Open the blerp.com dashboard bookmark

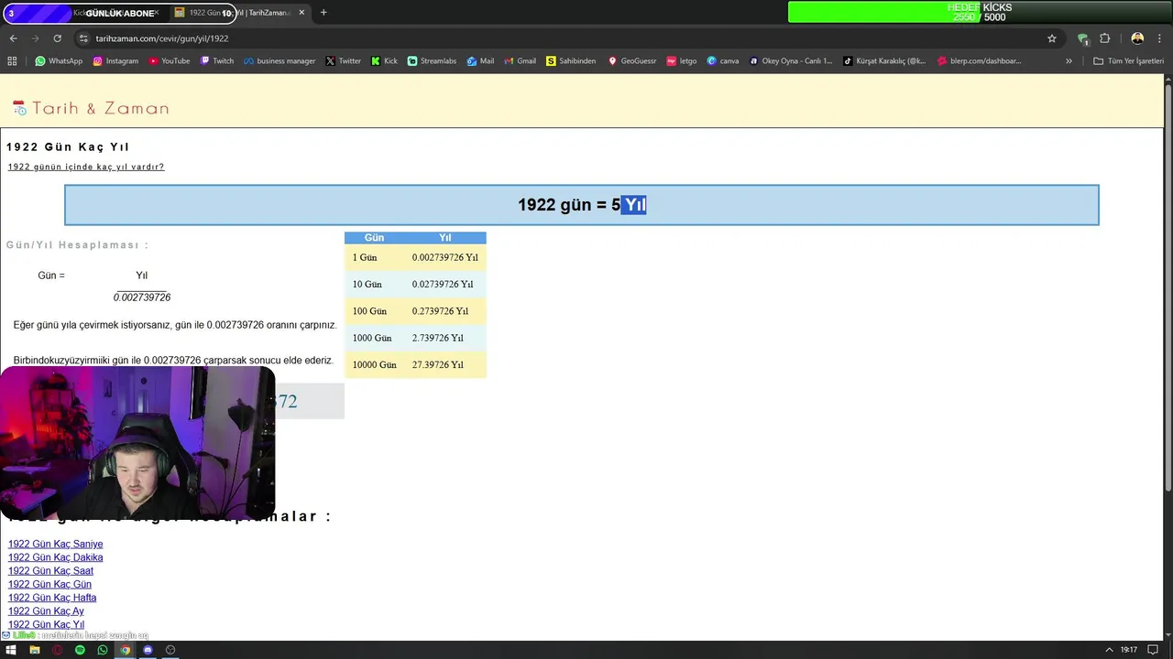pos(979,61)
